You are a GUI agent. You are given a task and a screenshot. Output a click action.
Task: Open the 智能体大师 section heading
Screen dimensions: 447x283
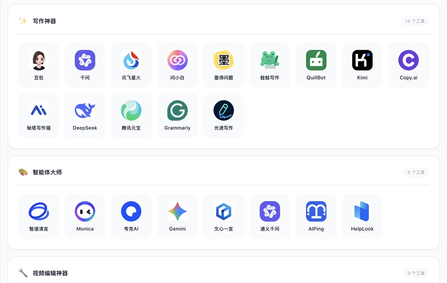tap(47, 172)
